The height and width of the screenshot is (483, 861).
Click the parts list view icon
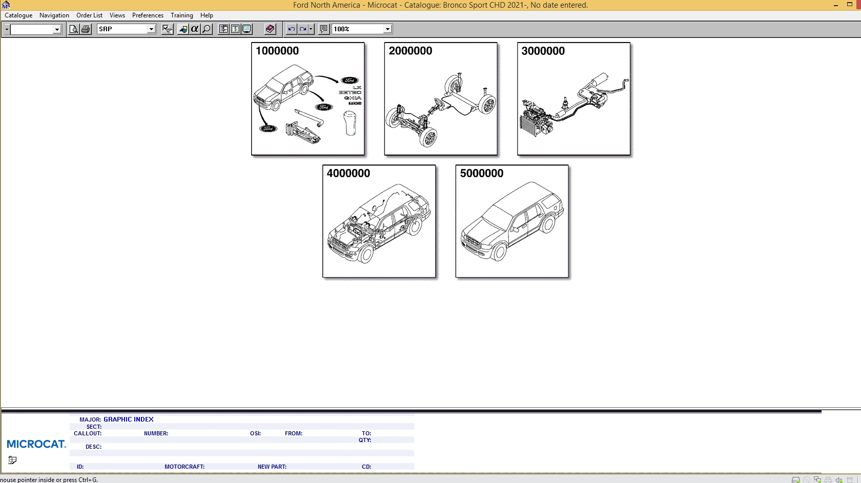223,29
